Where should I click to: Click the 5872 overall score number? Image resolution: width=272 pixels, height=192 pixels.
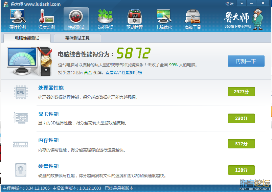tap(134, 53)
